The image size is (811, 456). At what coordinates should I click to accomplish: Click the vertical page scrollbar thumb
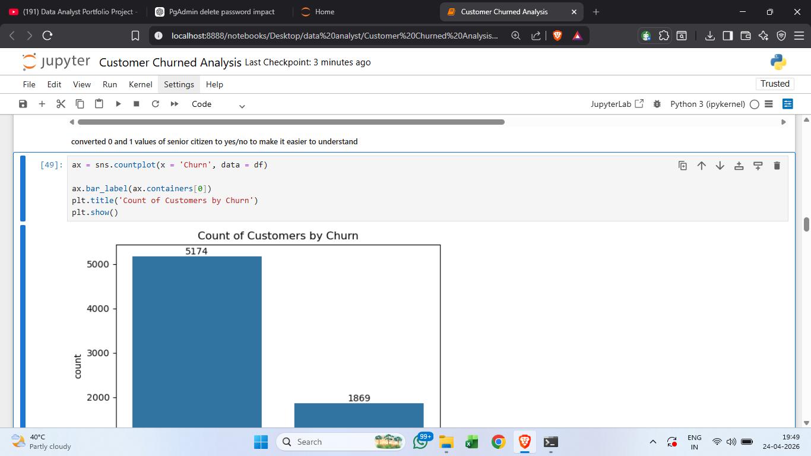(x=806, y=224)
